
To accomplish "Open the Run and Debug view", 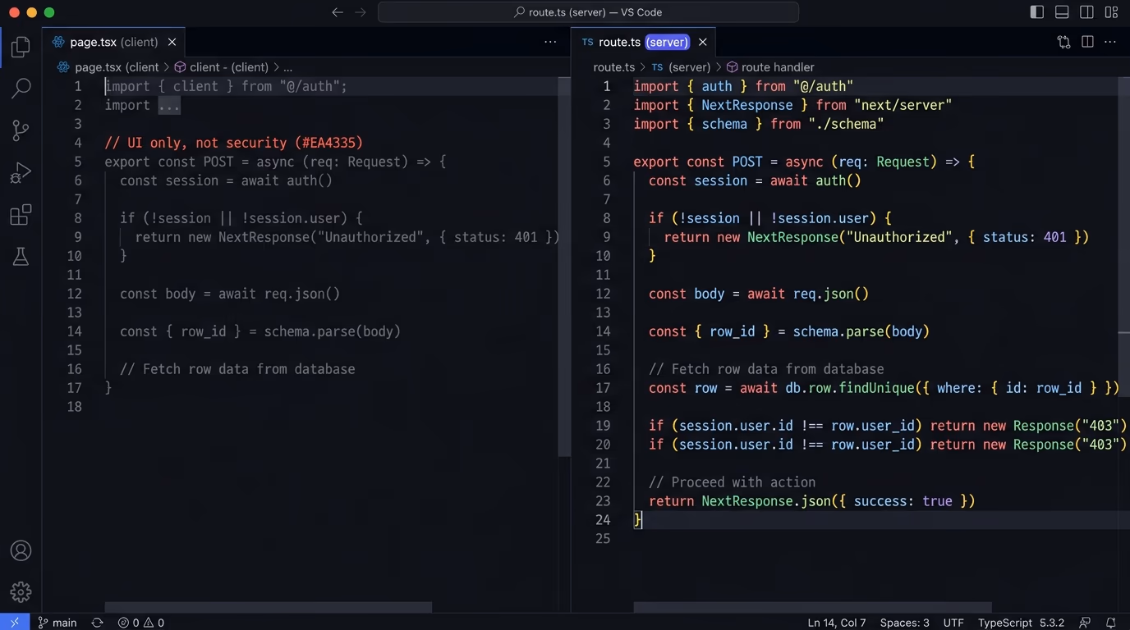I will click(21, 173).
